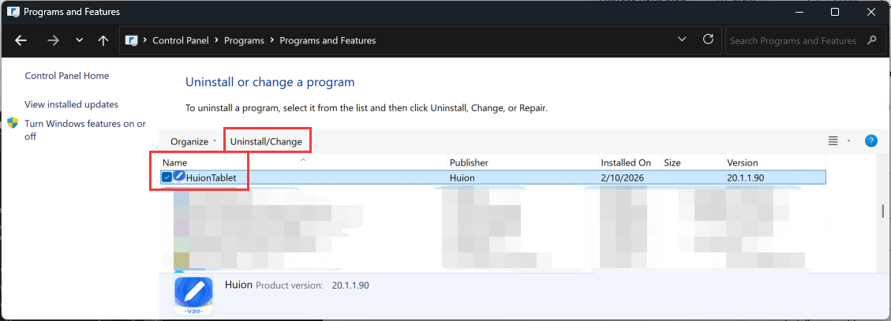Open View installed updates link
The height and width of the screenshot is (321, 891).
tap(72, 105)
